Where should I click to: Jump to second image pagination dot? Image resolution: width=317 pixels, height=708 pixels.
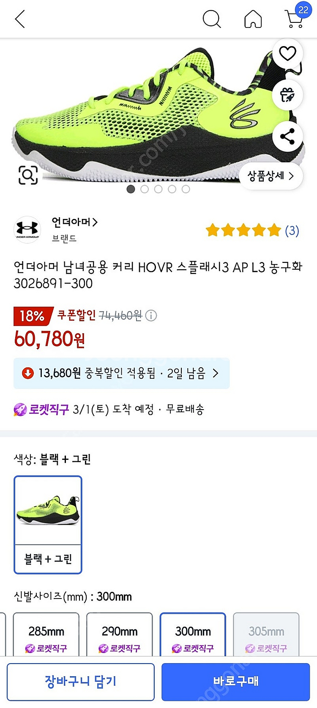[x=145, y=189]
